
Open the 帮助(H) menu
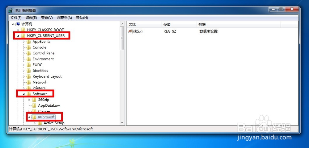pos(82,18)
